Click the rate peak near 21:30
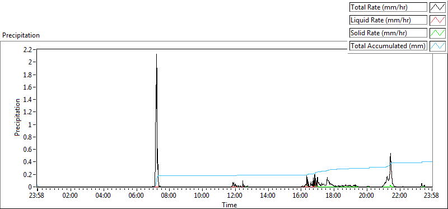 pyautogui.click(x=390, y=154)
